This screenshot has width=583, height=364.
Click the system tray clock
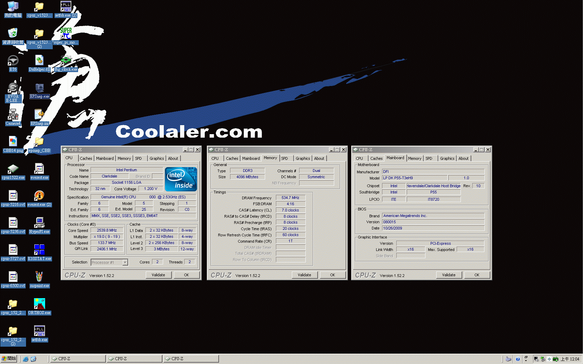click(570, 359)
